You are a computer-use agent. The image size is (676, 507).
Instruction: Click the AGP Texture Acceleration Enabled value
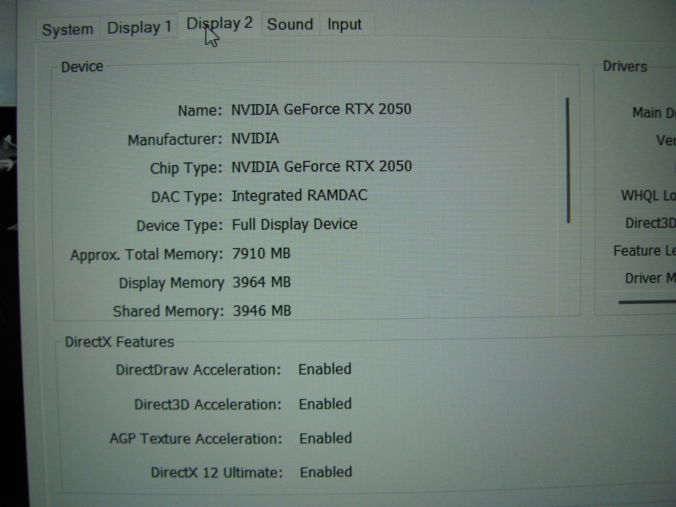point(326,438)
